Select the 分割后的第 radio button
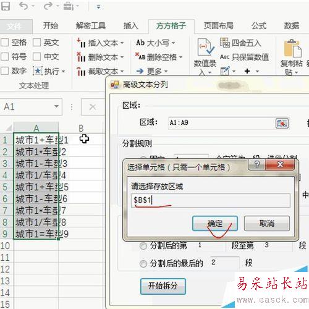 click(143, 246)
